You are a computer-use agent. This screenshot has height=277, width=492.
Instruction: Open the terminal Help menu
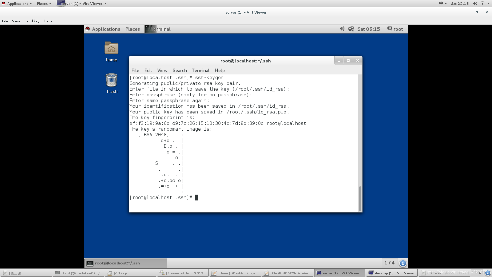220,70
